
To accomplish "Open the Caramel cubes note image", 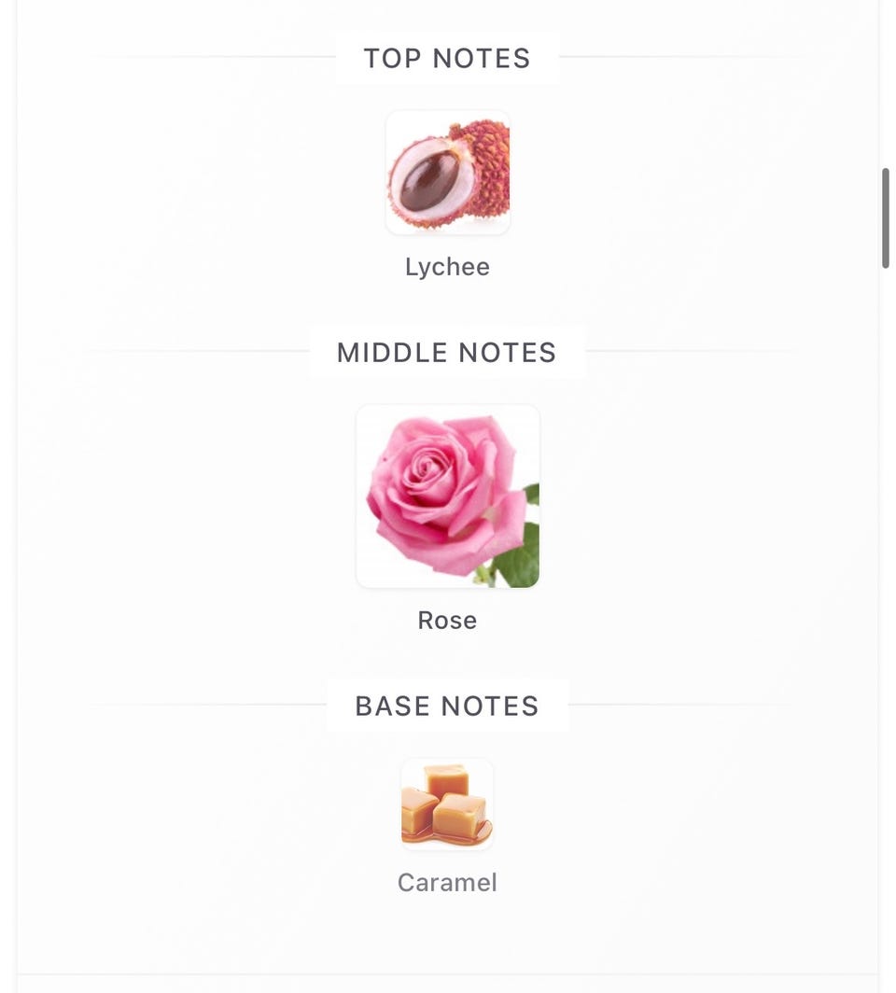I will (447, 804).
